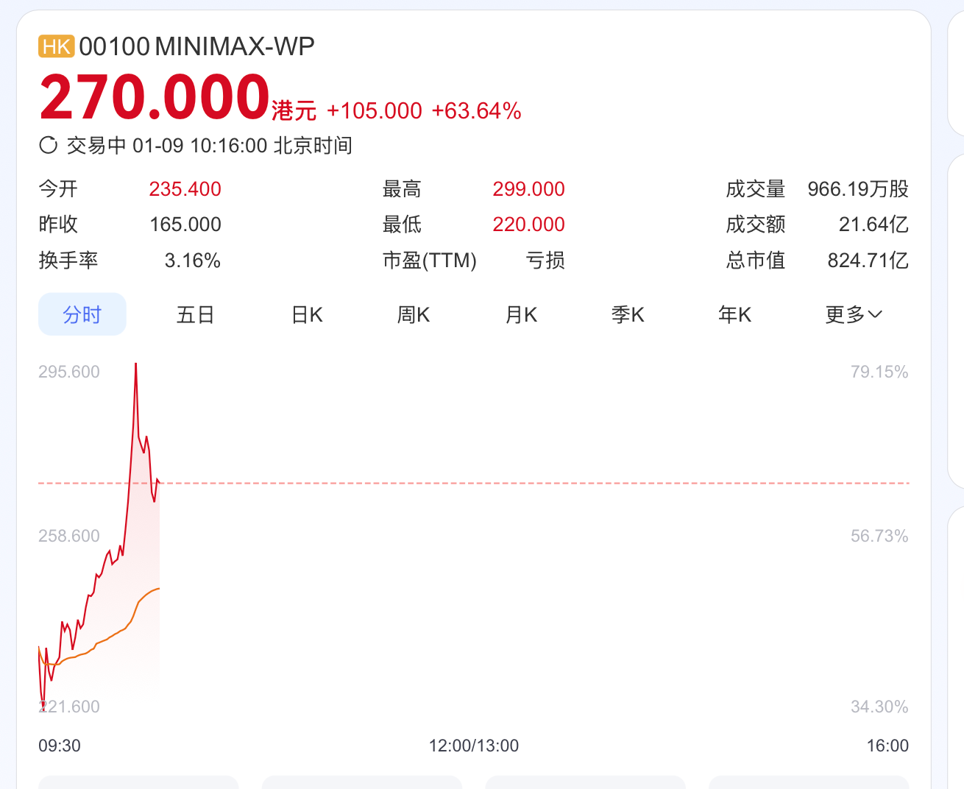Click the stock name 00100 MINIMAX-WP
This screenshot has height=789, width=964.
[197, 47]
